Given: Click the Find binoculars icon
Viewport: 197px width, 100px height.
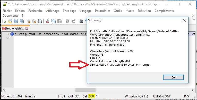Looking at the screenshot, I should click(81, 21).
